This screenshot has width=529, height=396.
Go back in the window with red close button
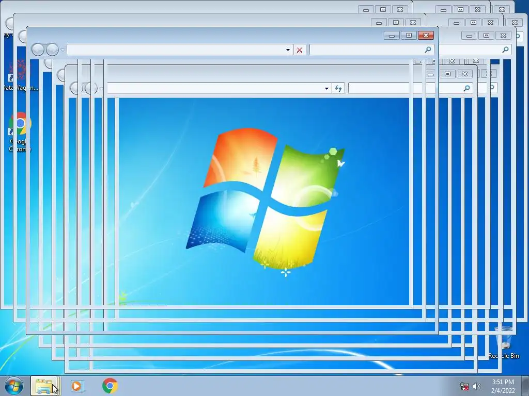[x=38, y=50]
